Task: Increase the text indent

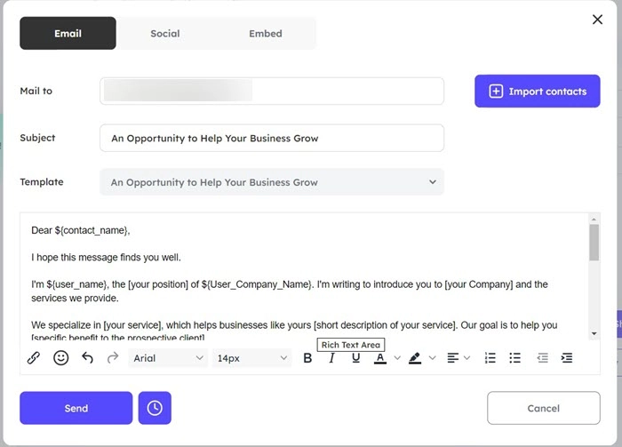Action: (x=567, y=358)
